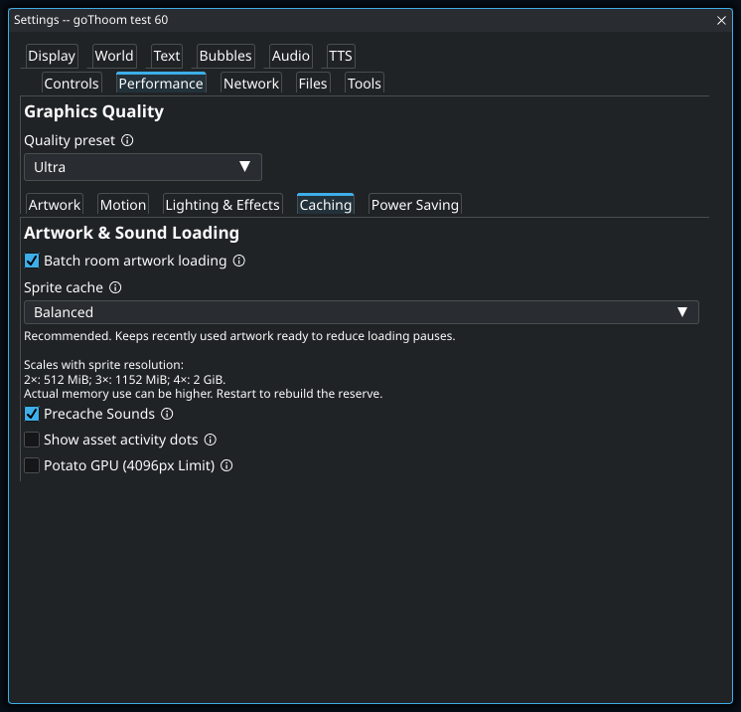Open the Sprite cache Balanced dropdown
This screenshot has height=712, width=741.
point(361,312)
